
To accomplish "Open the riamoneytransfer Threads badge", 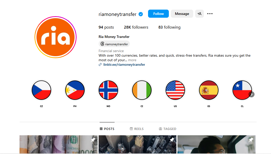I will (x=114, y=44).
